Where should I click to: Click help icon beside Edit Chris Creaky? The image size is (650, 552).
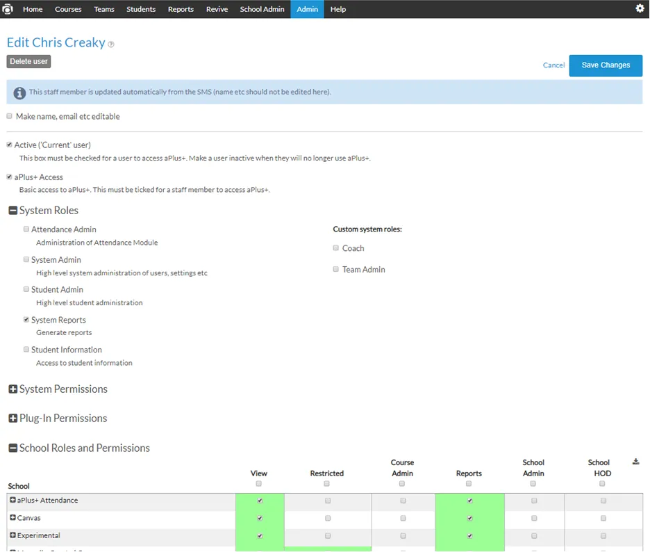pos(110,44)
